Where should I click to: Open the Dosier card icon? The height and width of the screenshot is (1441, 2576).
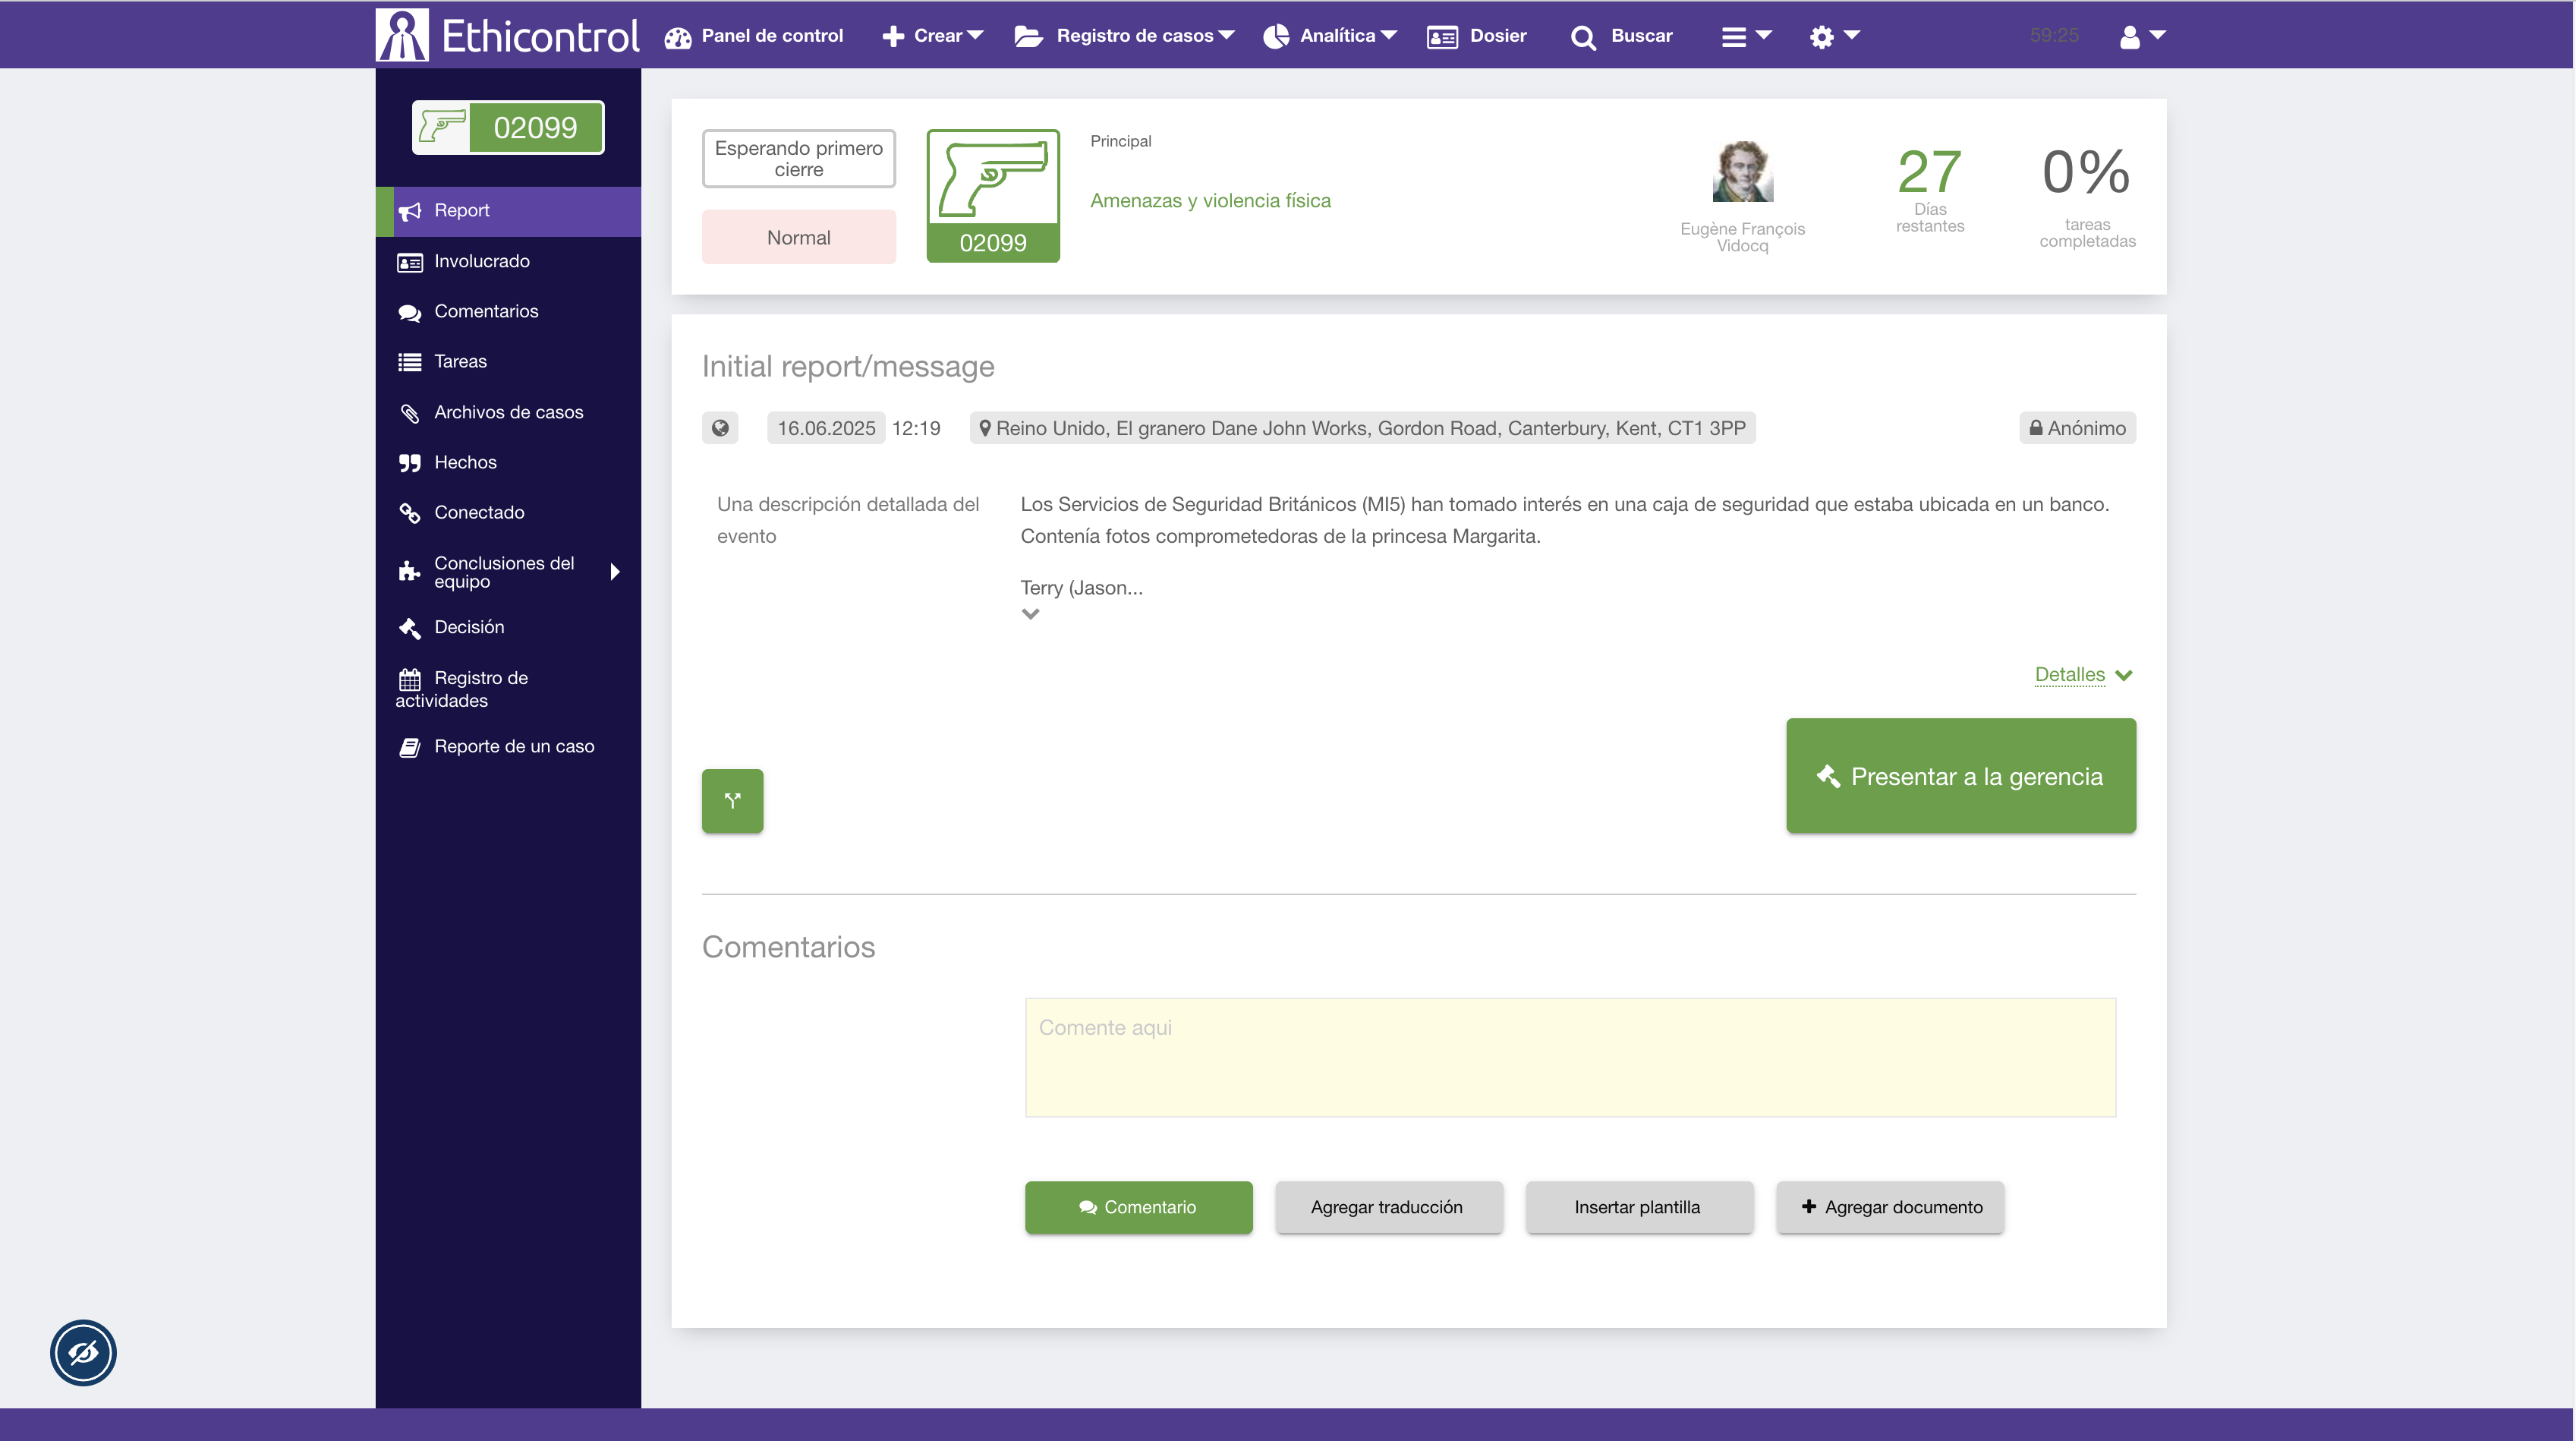click(1442, 37)
